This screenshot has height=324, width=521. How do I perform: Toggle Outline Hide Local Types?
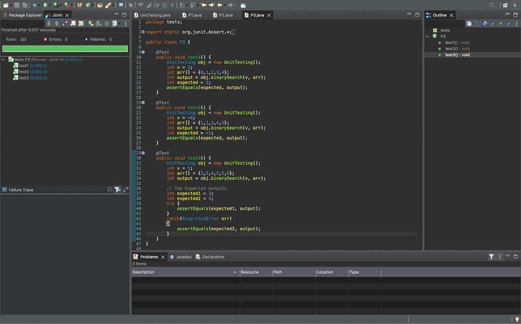coord(509,24)
